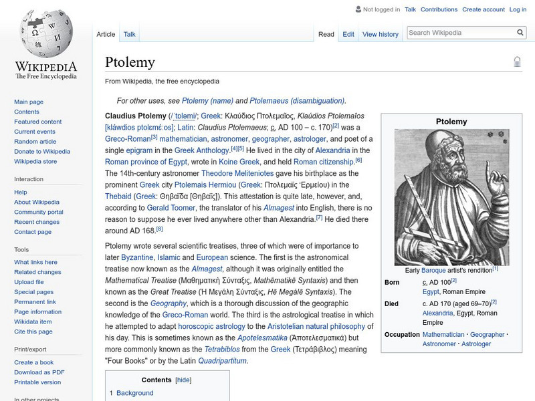Hide the Contents table
535x401 pixels.
click(x=183, y=380)
